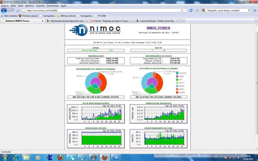This screenshot has width=258, height=161.
Task: Click the TRÁFEGO NA INTERFACE graph
Action: pyautogui.click(x=158, y=114)
